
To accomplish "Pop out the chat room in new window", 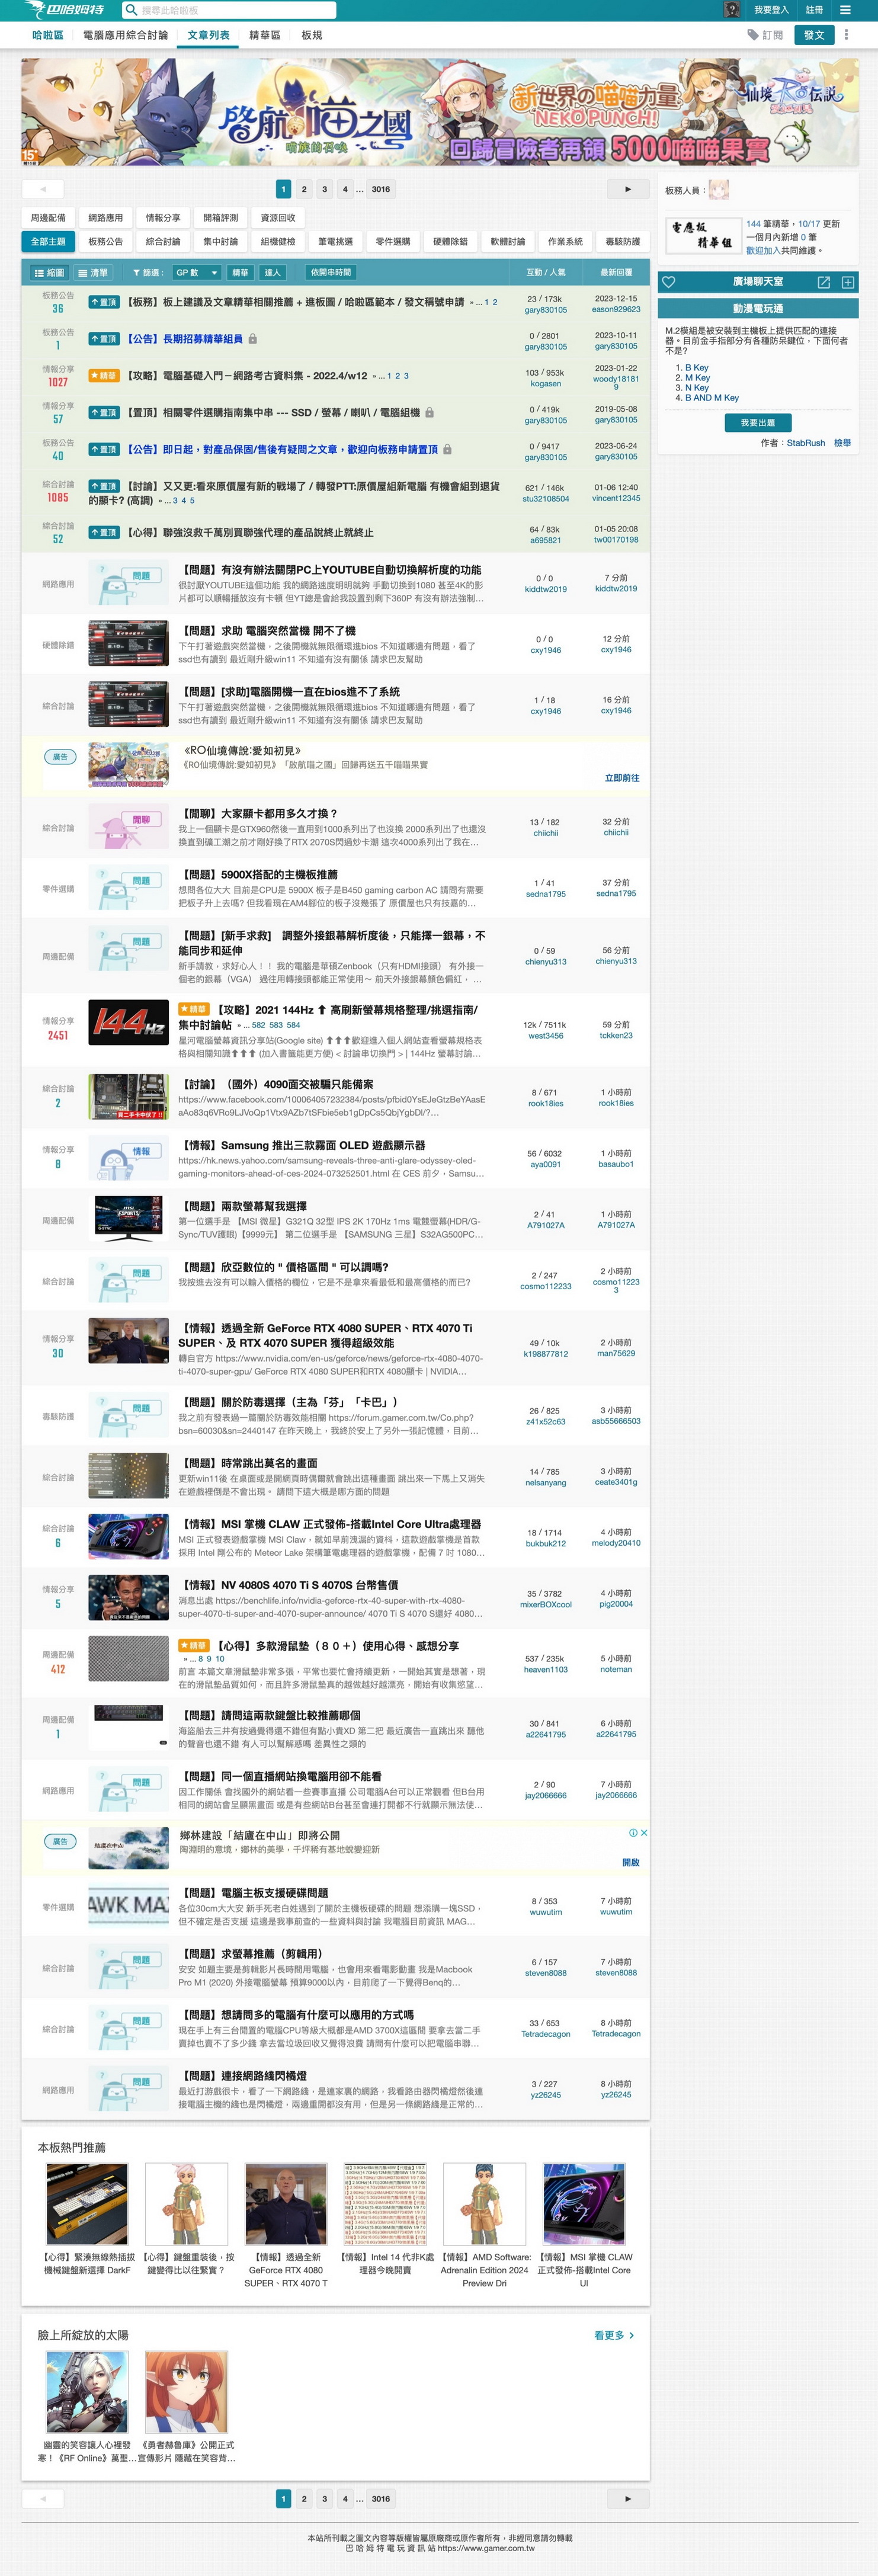I will click(824, 282).
